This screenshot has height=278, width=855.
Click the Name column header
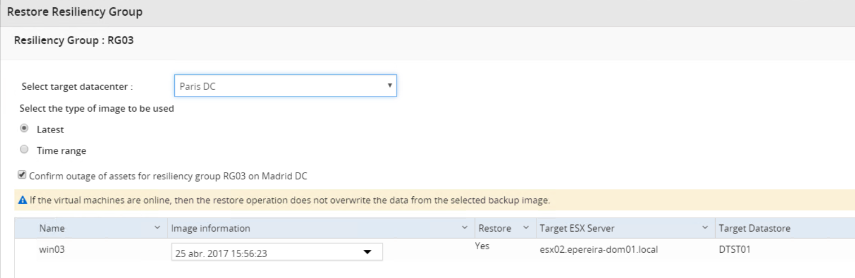52,228
